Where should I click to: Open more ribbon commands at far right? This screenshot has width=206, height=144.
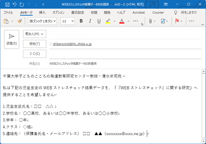[x=191, y=21]
